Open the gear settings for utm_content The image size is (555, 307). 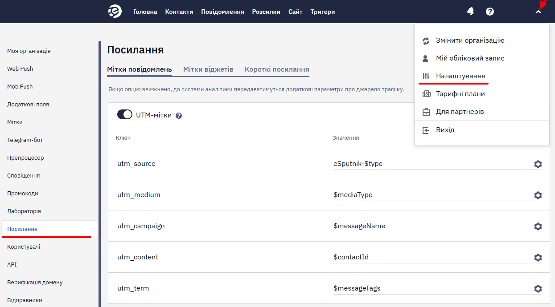pos(538,257)
